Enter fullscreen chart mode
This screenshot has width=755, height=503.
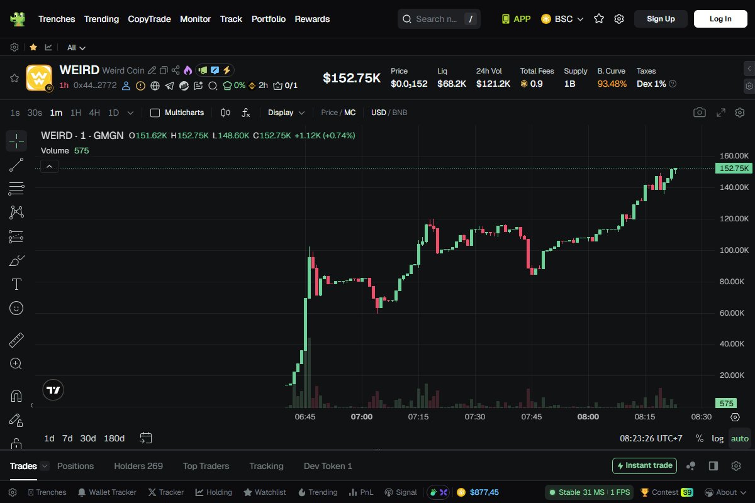[x=721, y=113]
